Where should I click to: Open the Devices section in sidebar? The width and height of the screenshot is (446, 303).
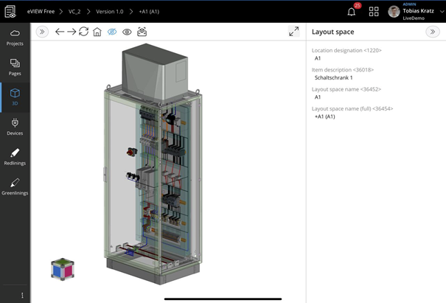[15, 126]
